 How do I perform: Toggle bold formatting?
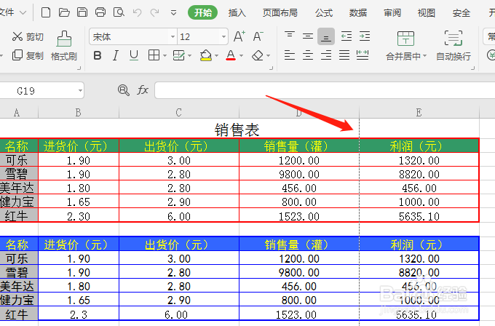(98, 55)
